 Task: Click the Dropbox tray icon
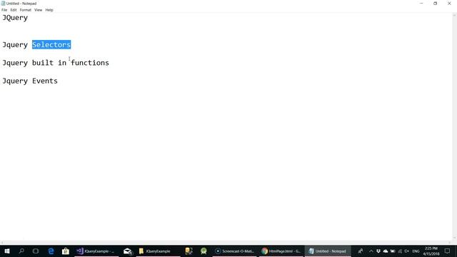[x=378, y=251]
